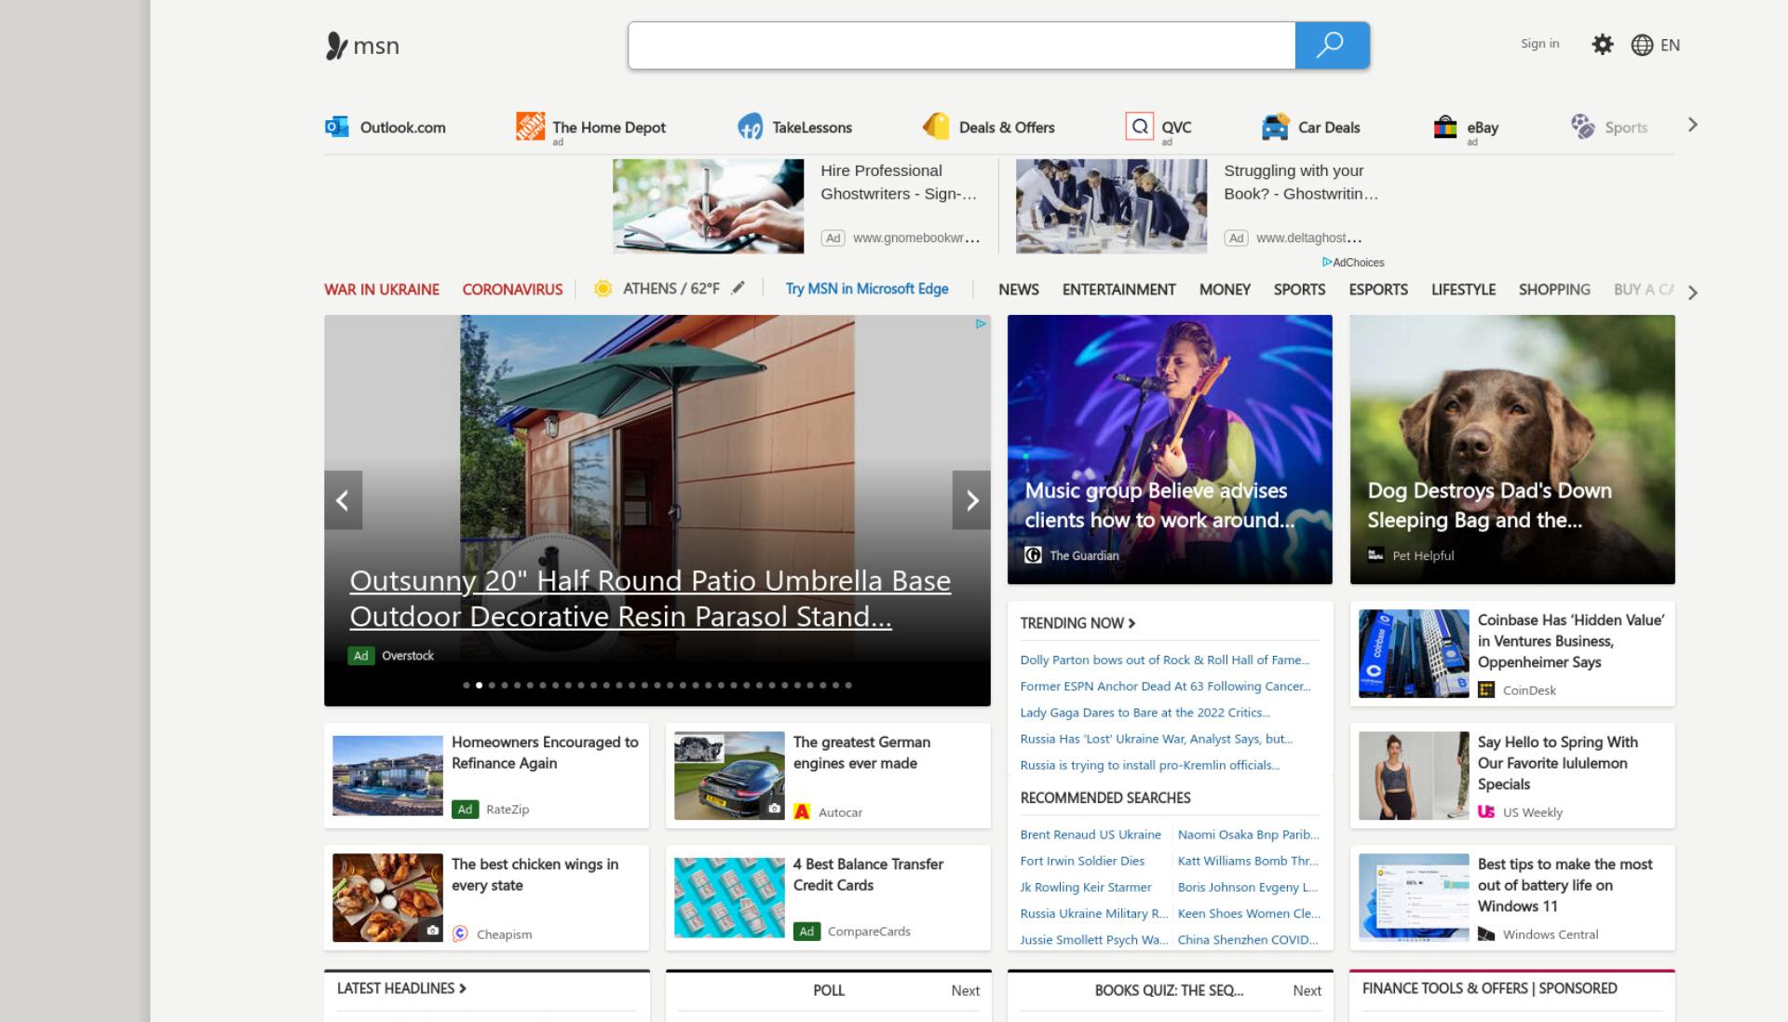1788x1022 pixels.
Task: Expand more nav categories with right chevron
Action: pos(1693,293)
